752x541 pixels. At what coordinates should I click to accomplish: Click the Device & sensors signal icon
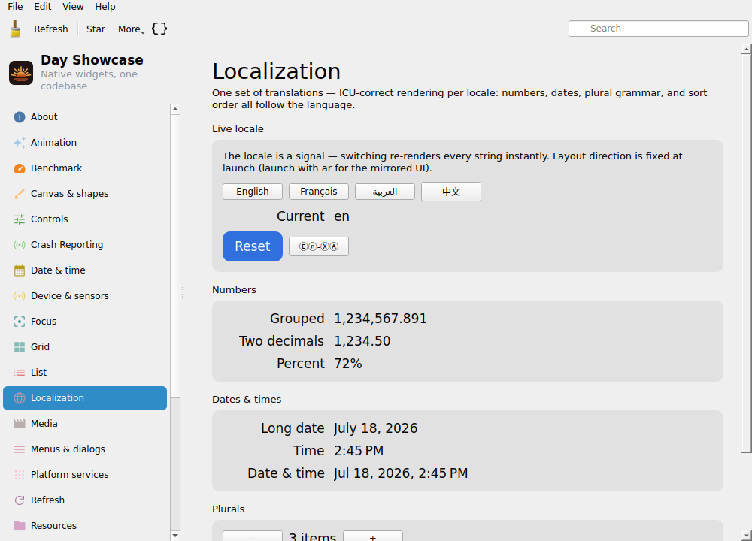[20, 295]
